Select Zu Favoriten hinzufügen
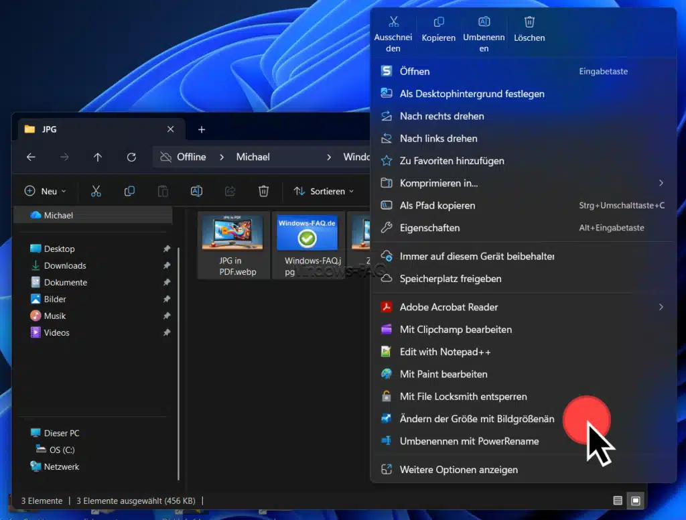 pyautogui.click(x=523, y=161)
